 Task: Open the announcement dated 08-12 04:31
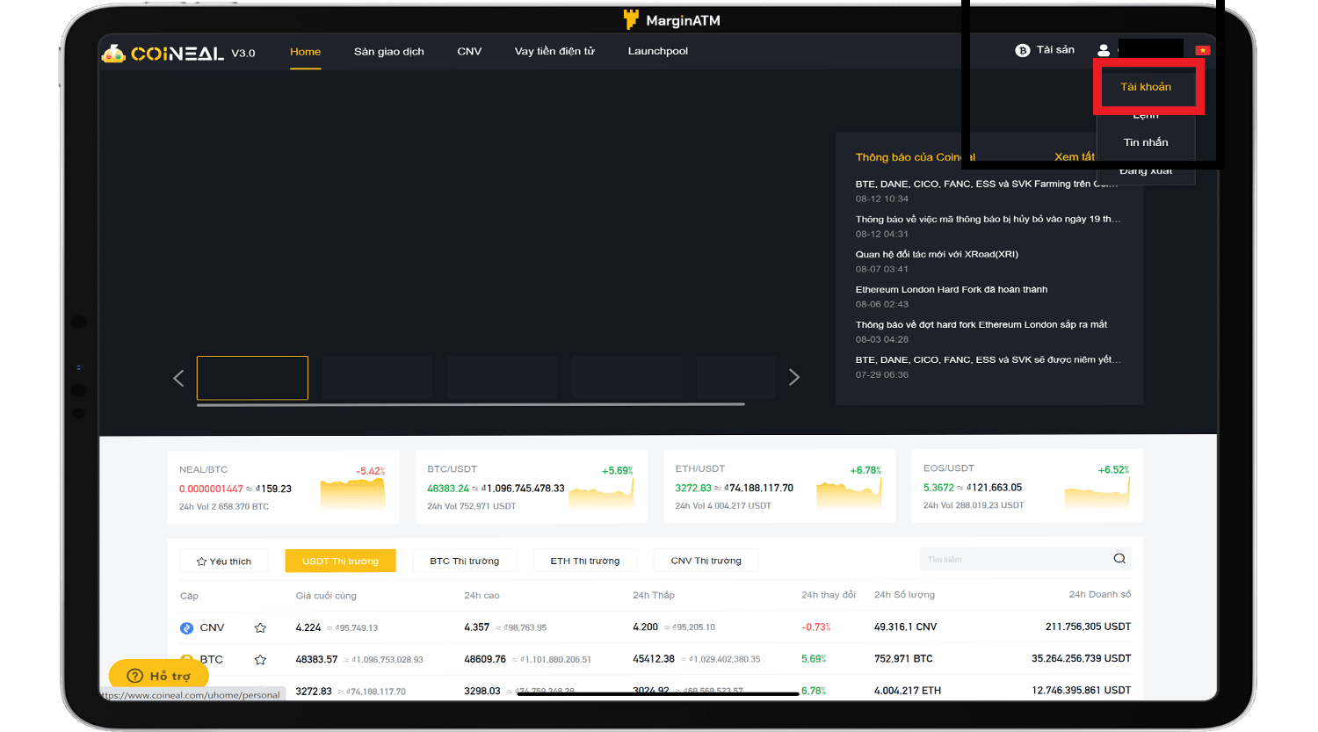tap(988, 219)
